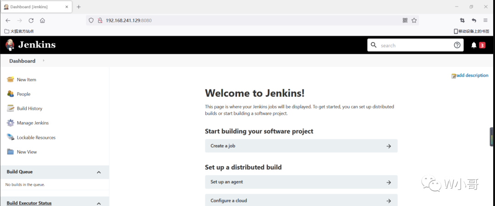Click the side handle on right edge

pos(492,137)
